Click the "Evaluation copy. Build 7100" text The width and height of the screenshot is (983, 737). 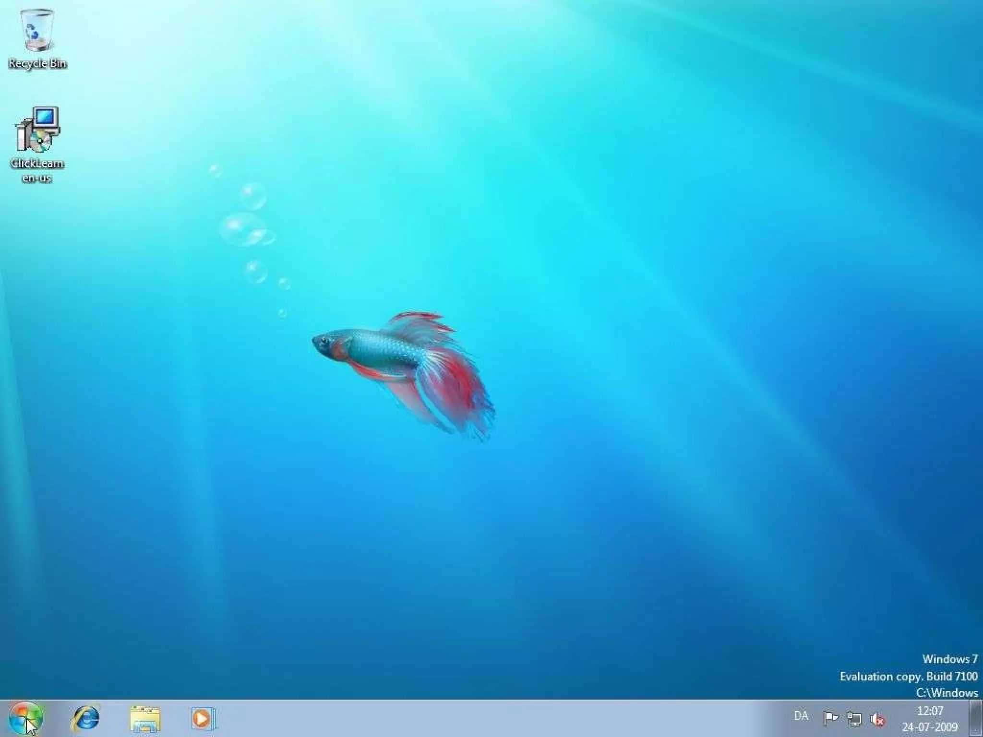(908, 676)
